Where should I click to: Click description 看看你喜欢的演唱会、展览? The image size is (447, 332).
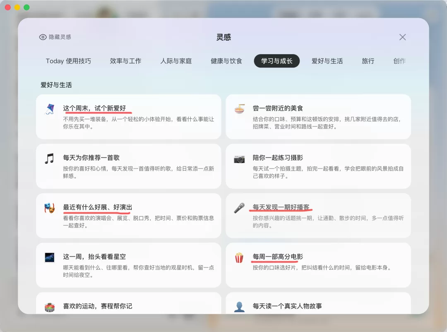point(139,222)
